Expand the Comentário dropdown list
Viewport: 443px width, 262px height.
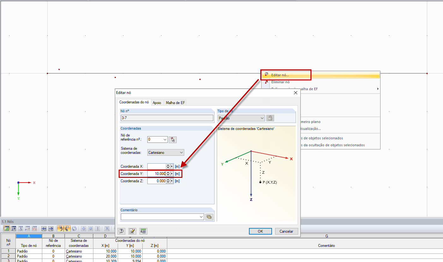click(x=201, y=217)
